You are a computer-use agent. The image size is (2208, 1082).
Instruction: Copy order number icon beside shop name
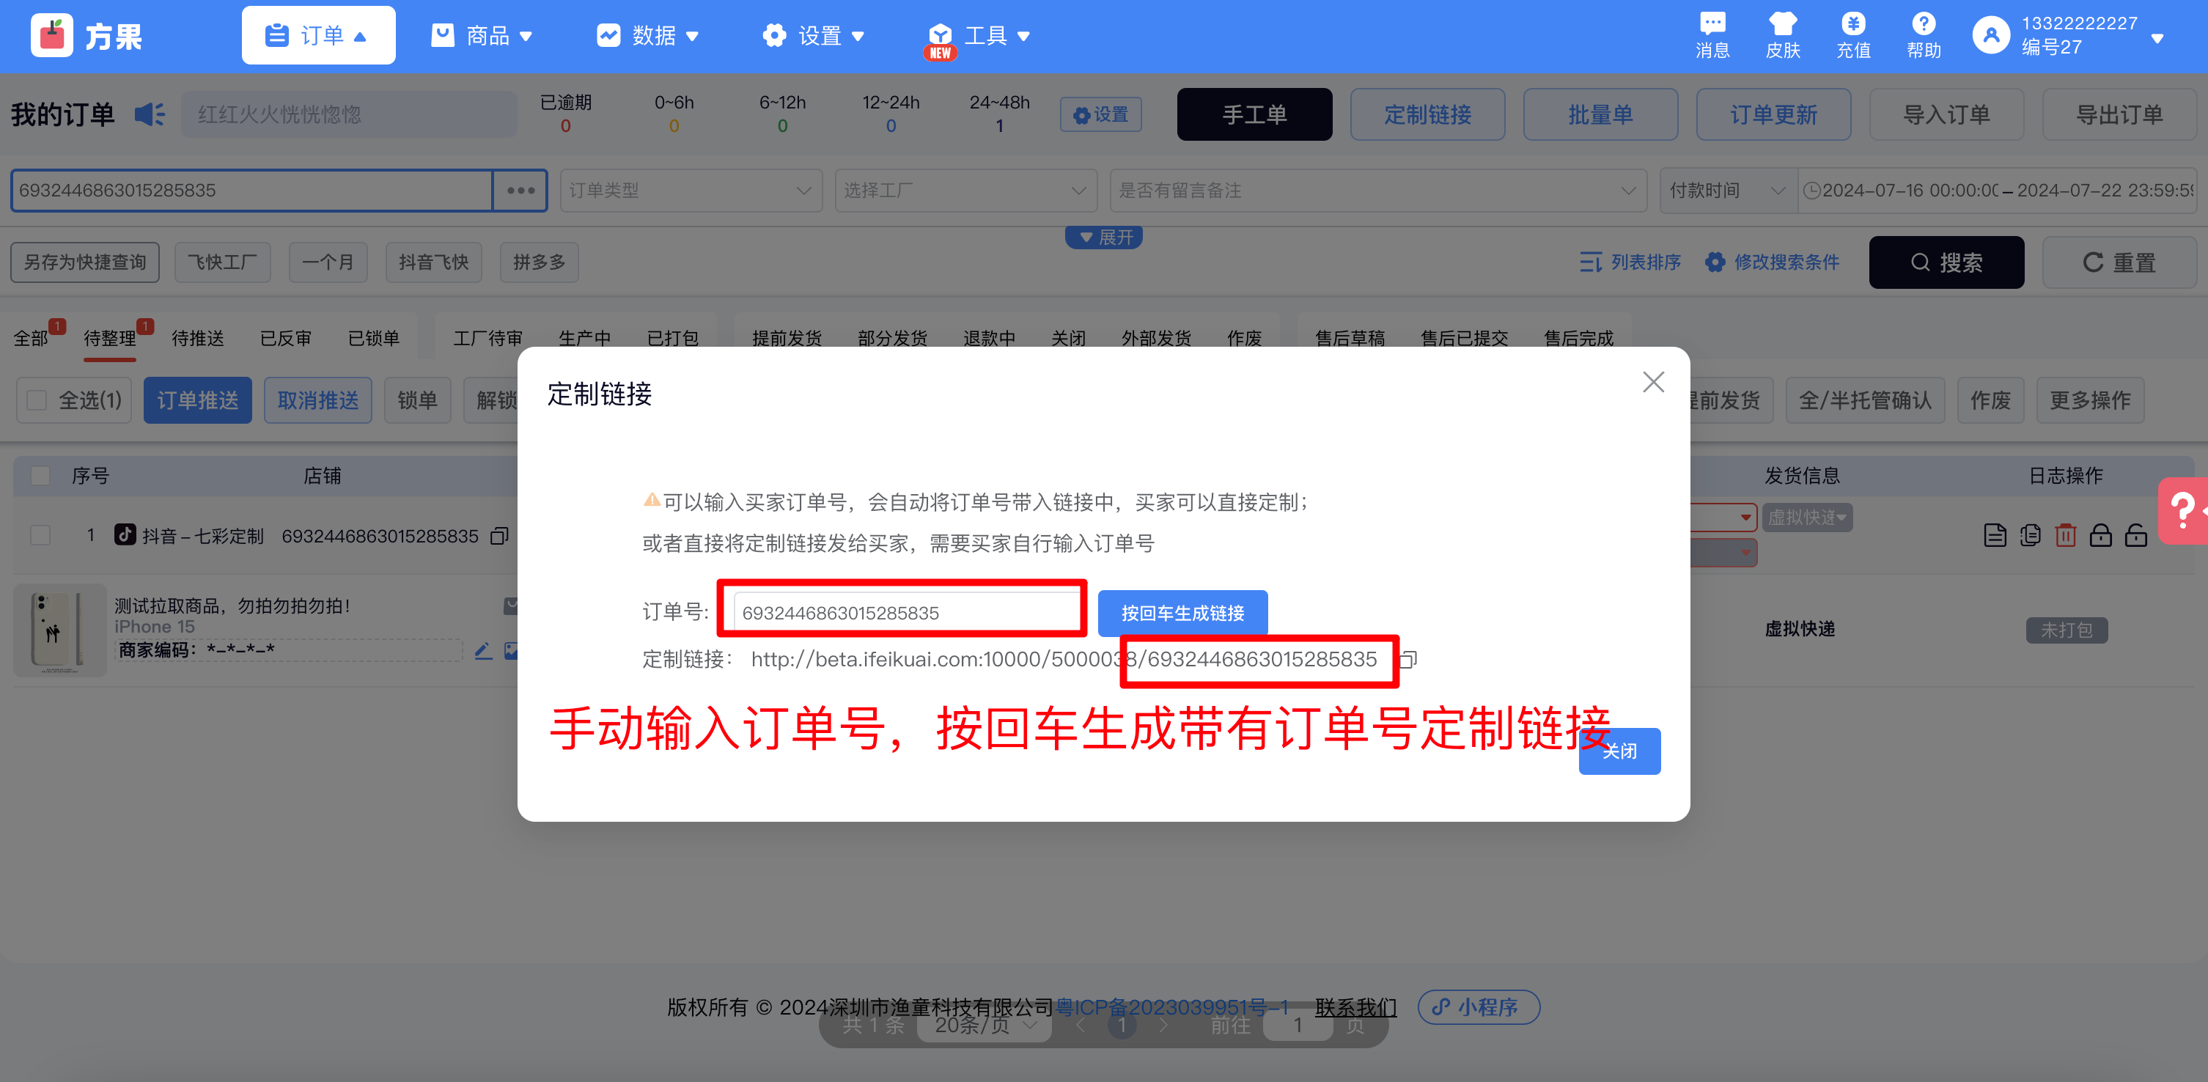(x=499, y=536)
